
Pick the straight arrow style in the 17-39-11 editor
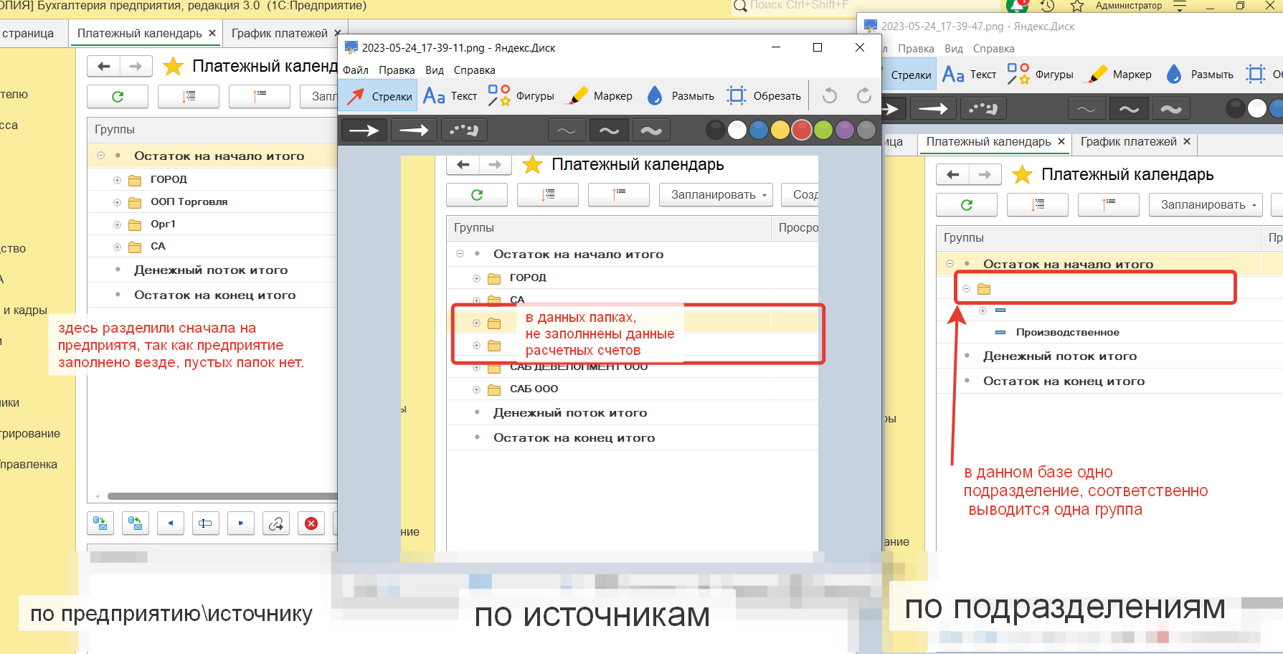pyautogui.click(x=364, y=131)
